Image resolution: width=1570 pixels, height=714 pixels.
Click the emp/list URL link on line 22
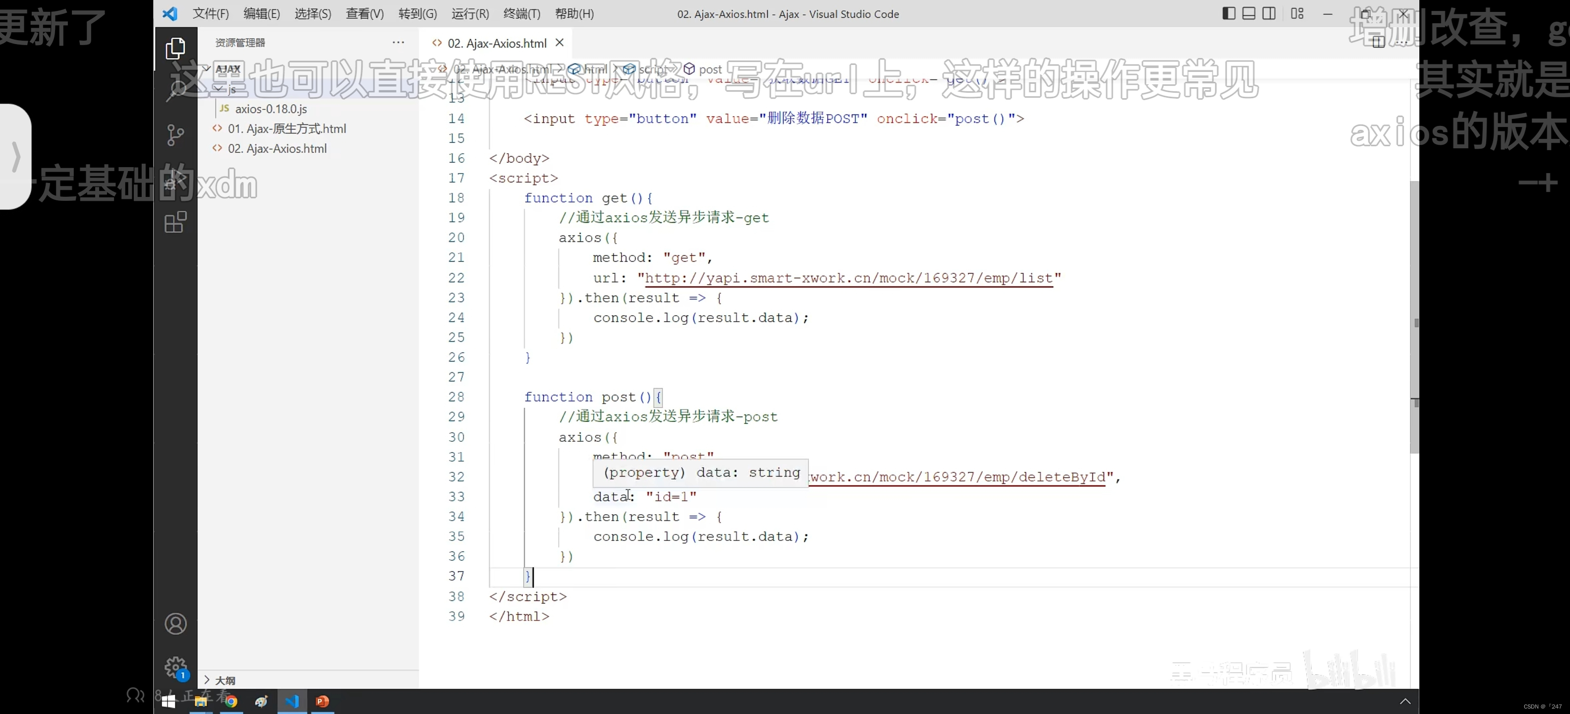[x=849, y=278]
